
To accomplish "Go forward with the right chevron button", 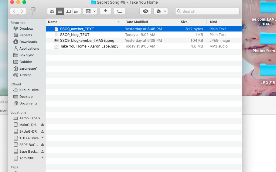I will click(x=22, y=11).
